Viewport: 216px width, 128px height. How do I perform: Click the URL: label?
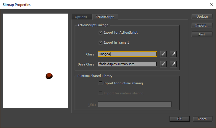click(x=92, y=105)
